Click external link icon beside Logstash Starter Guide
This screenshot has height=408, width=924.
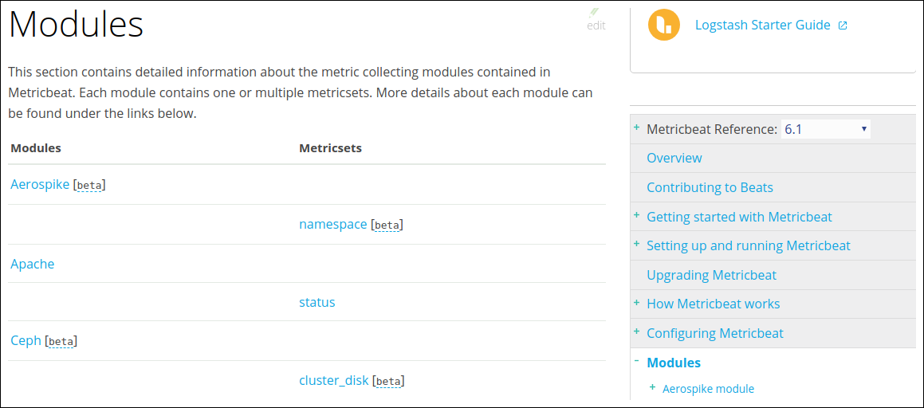843,25
